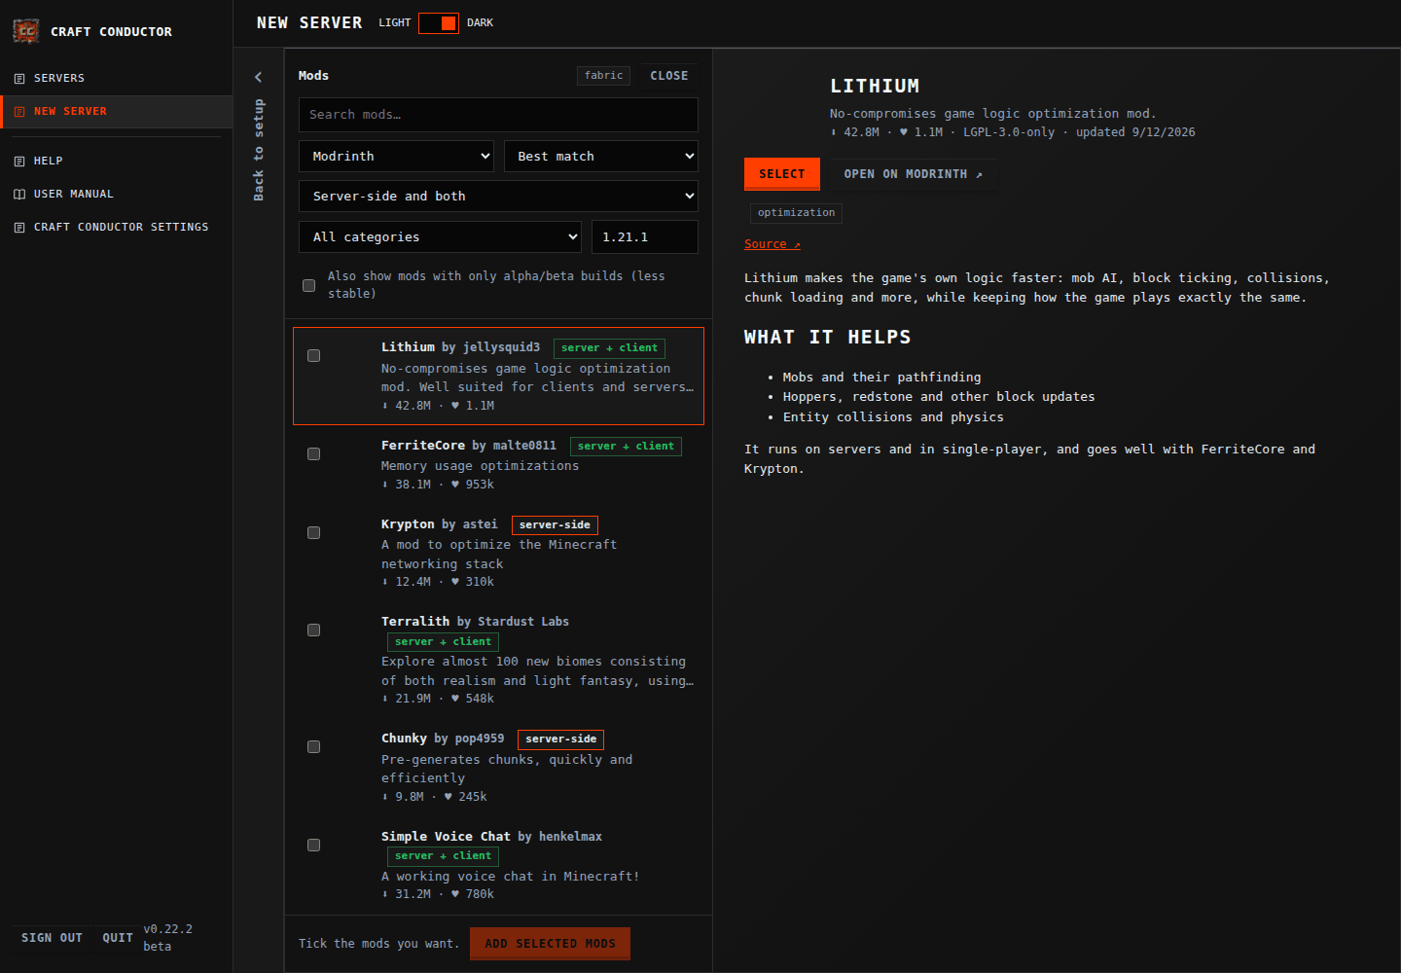Toggle the Light/Dark theme switch
The image size is (1401, 973).
pos(439,23)
